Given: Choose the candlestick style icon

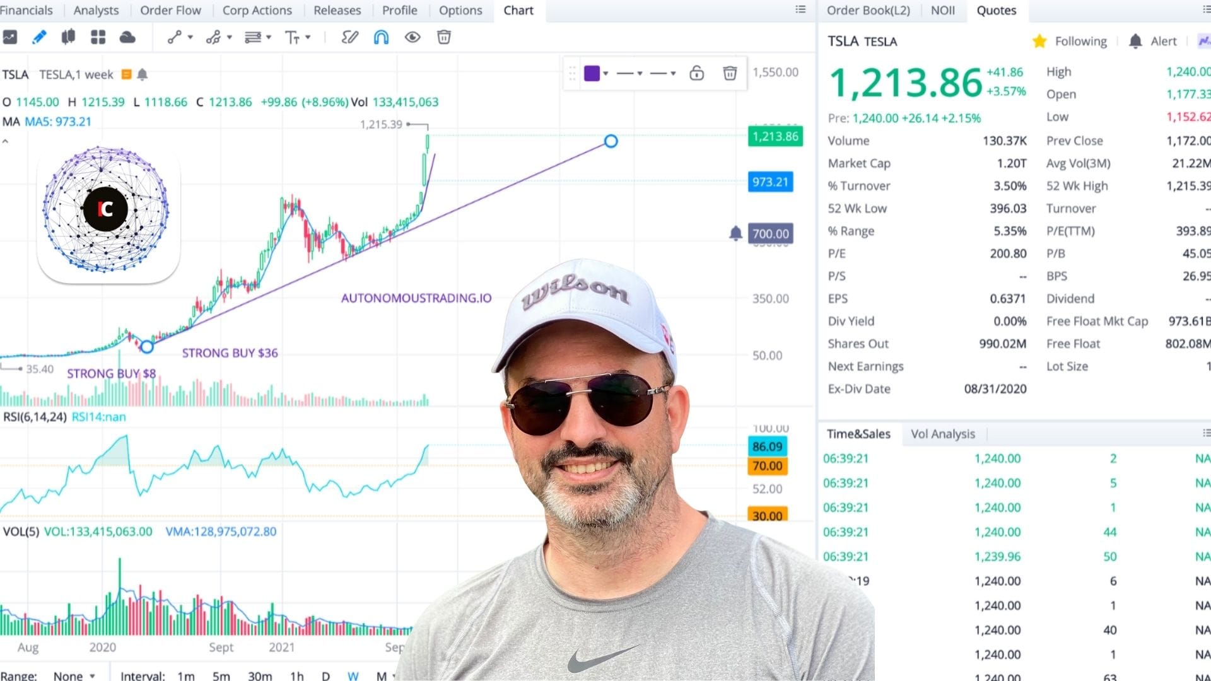Looking at the screenshot, I should pyautogui.click(x=68, y=37).
